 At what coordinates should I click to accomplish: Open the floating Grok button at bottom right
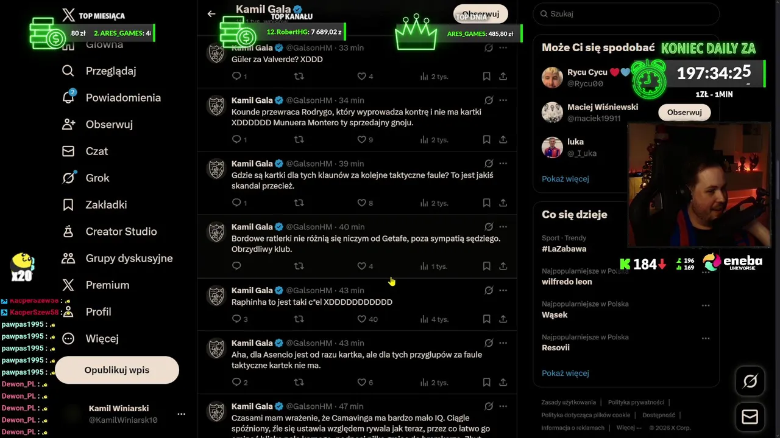pyautogui.click(x=750, y=381)
